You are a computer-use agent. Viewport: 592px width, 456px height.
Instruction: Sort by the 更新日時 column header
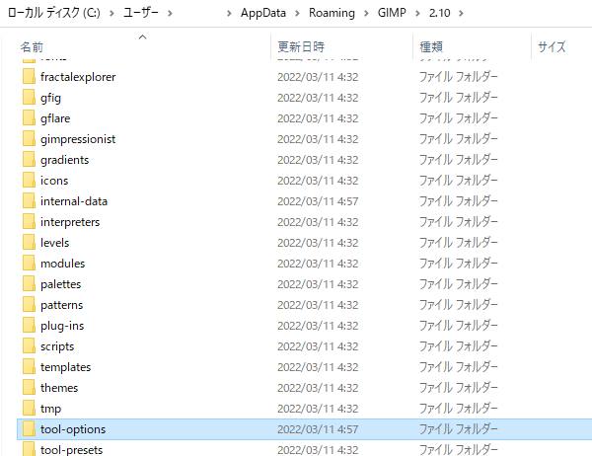pyautogui.click(x=301, y=46)
